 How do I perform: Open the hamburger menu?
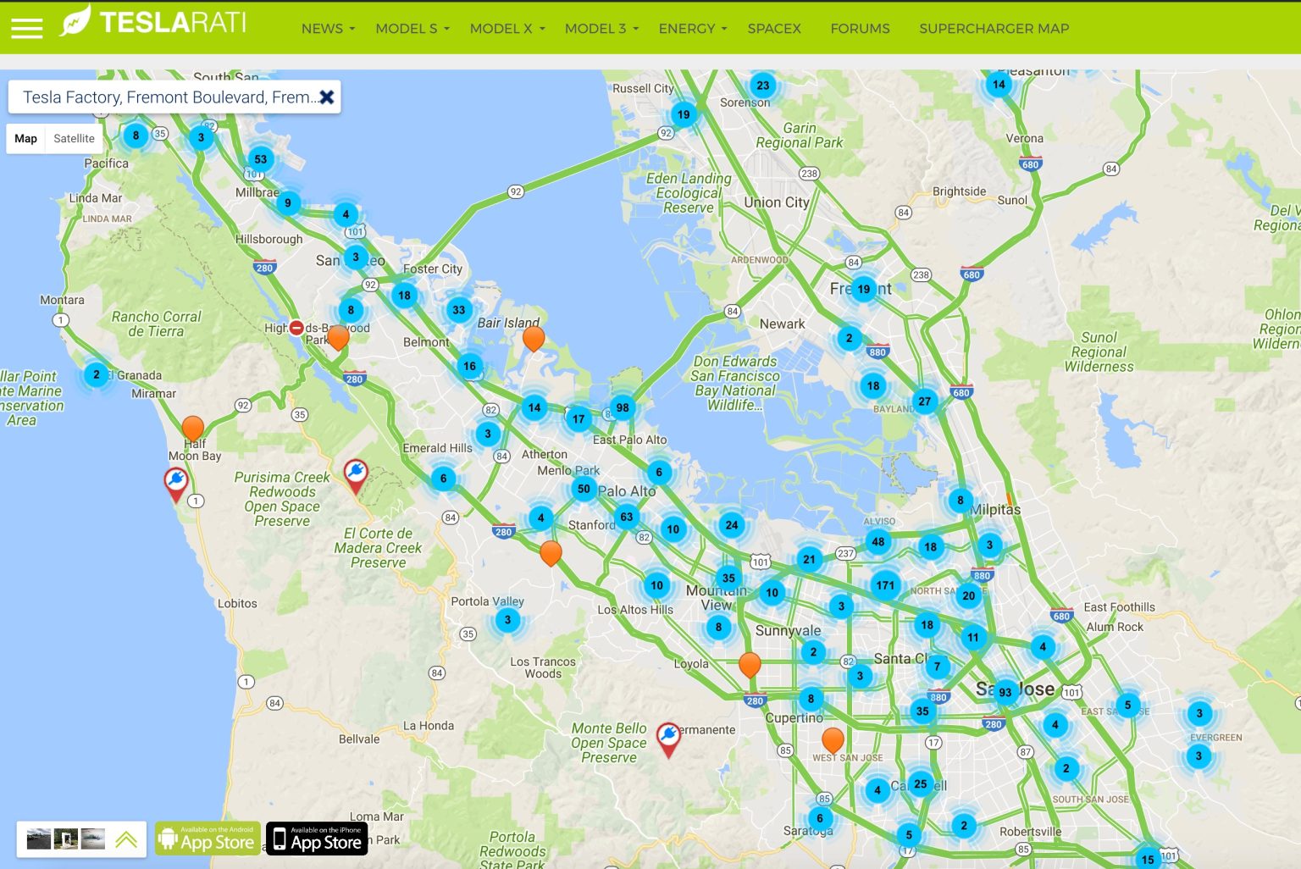click(x=26, y=28)
